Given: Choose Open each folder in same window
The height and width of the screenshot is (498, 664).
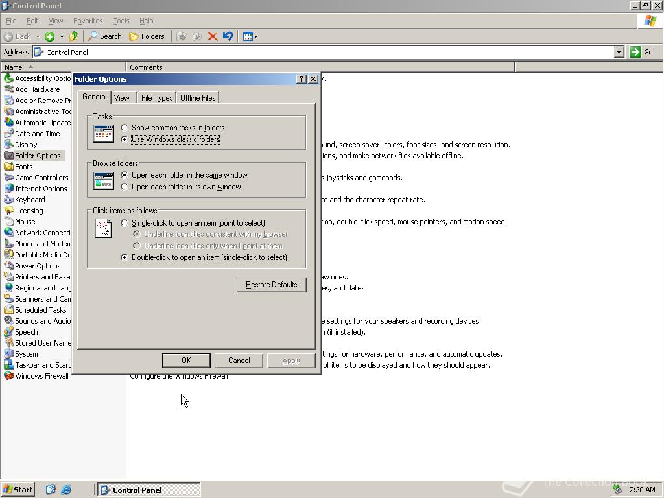Looking at the screenshot, I should (x=184, y=175).
